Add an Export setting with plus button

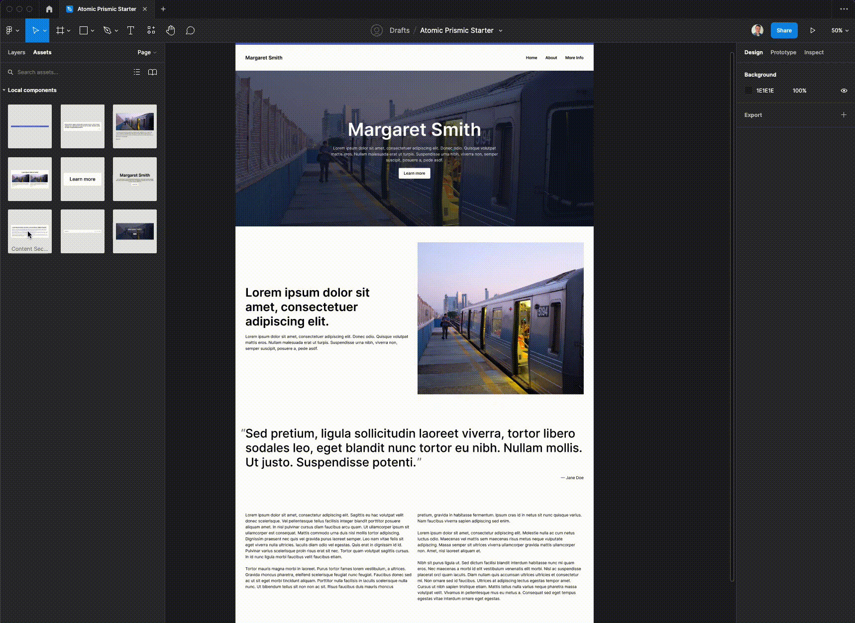[x=844, y=114]
